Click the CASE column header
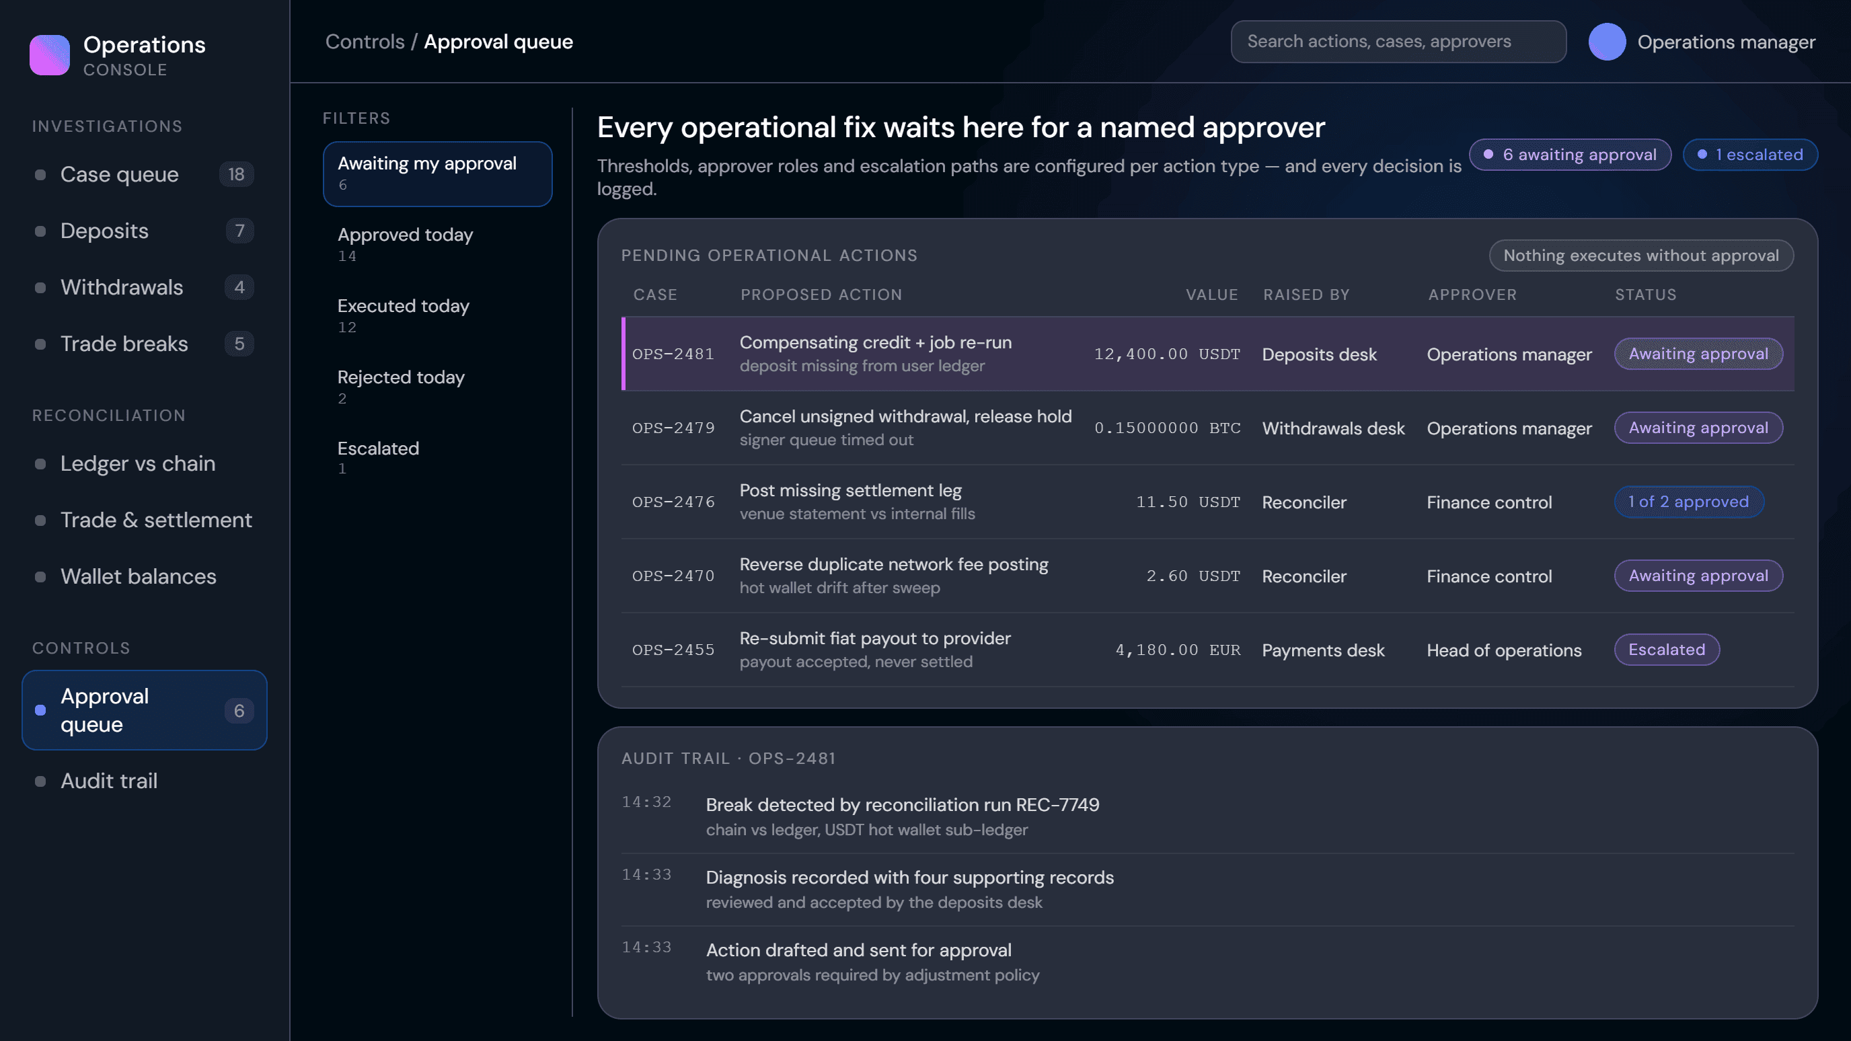The width and height of the screenshot is (1851, 1041). click(655, 295)
